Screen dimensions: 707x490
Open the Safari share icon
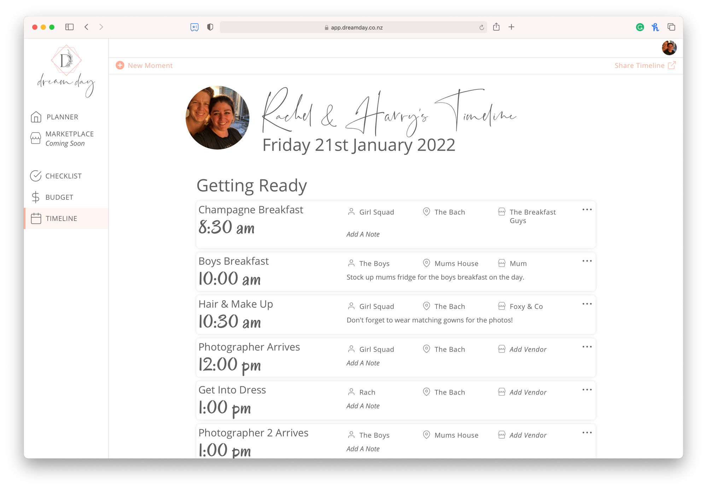[496, 27]
